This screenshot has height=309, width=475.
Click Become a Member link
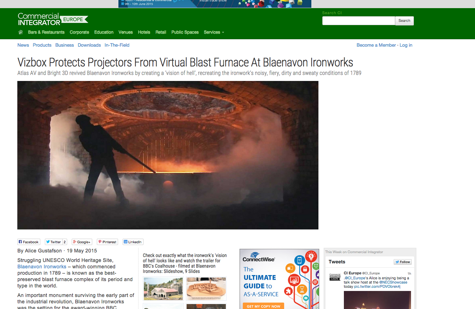click(376, 45)
